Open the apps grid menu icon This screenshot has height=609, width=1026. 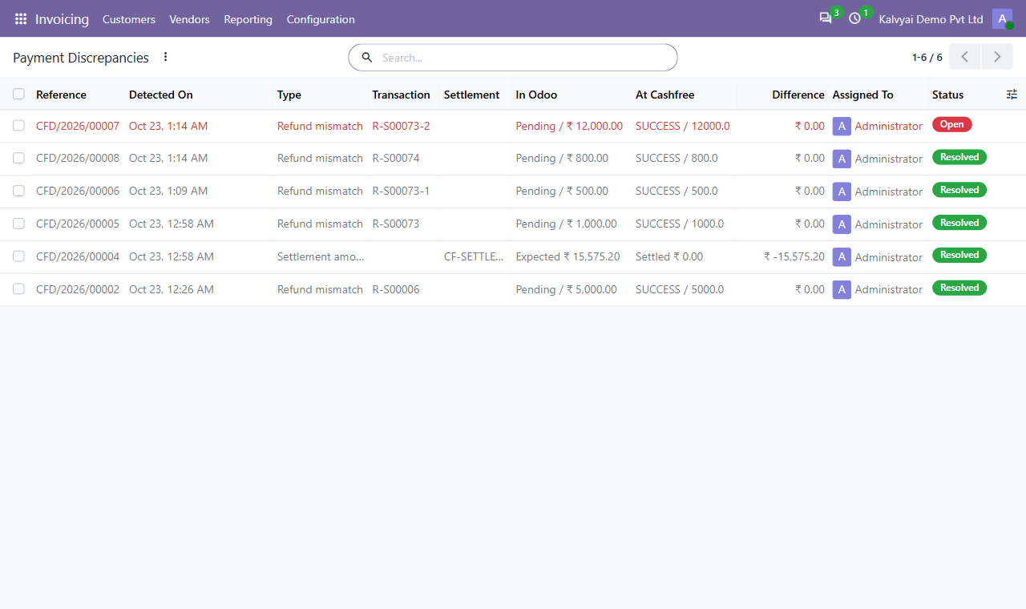click(x=21, y=18)
